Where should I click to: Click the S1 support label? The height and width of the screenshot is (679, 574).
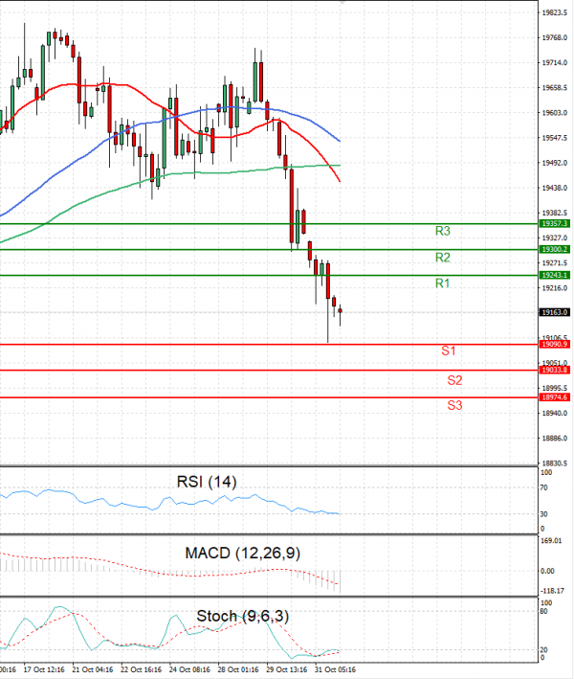(x=448, y=351)
